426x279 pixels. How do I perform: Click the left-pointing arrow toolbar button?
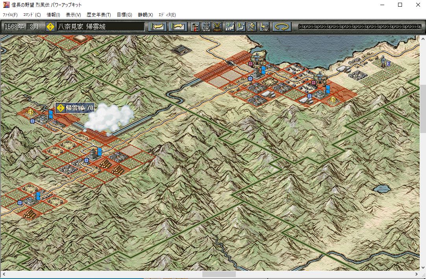[x=157, y=27]
